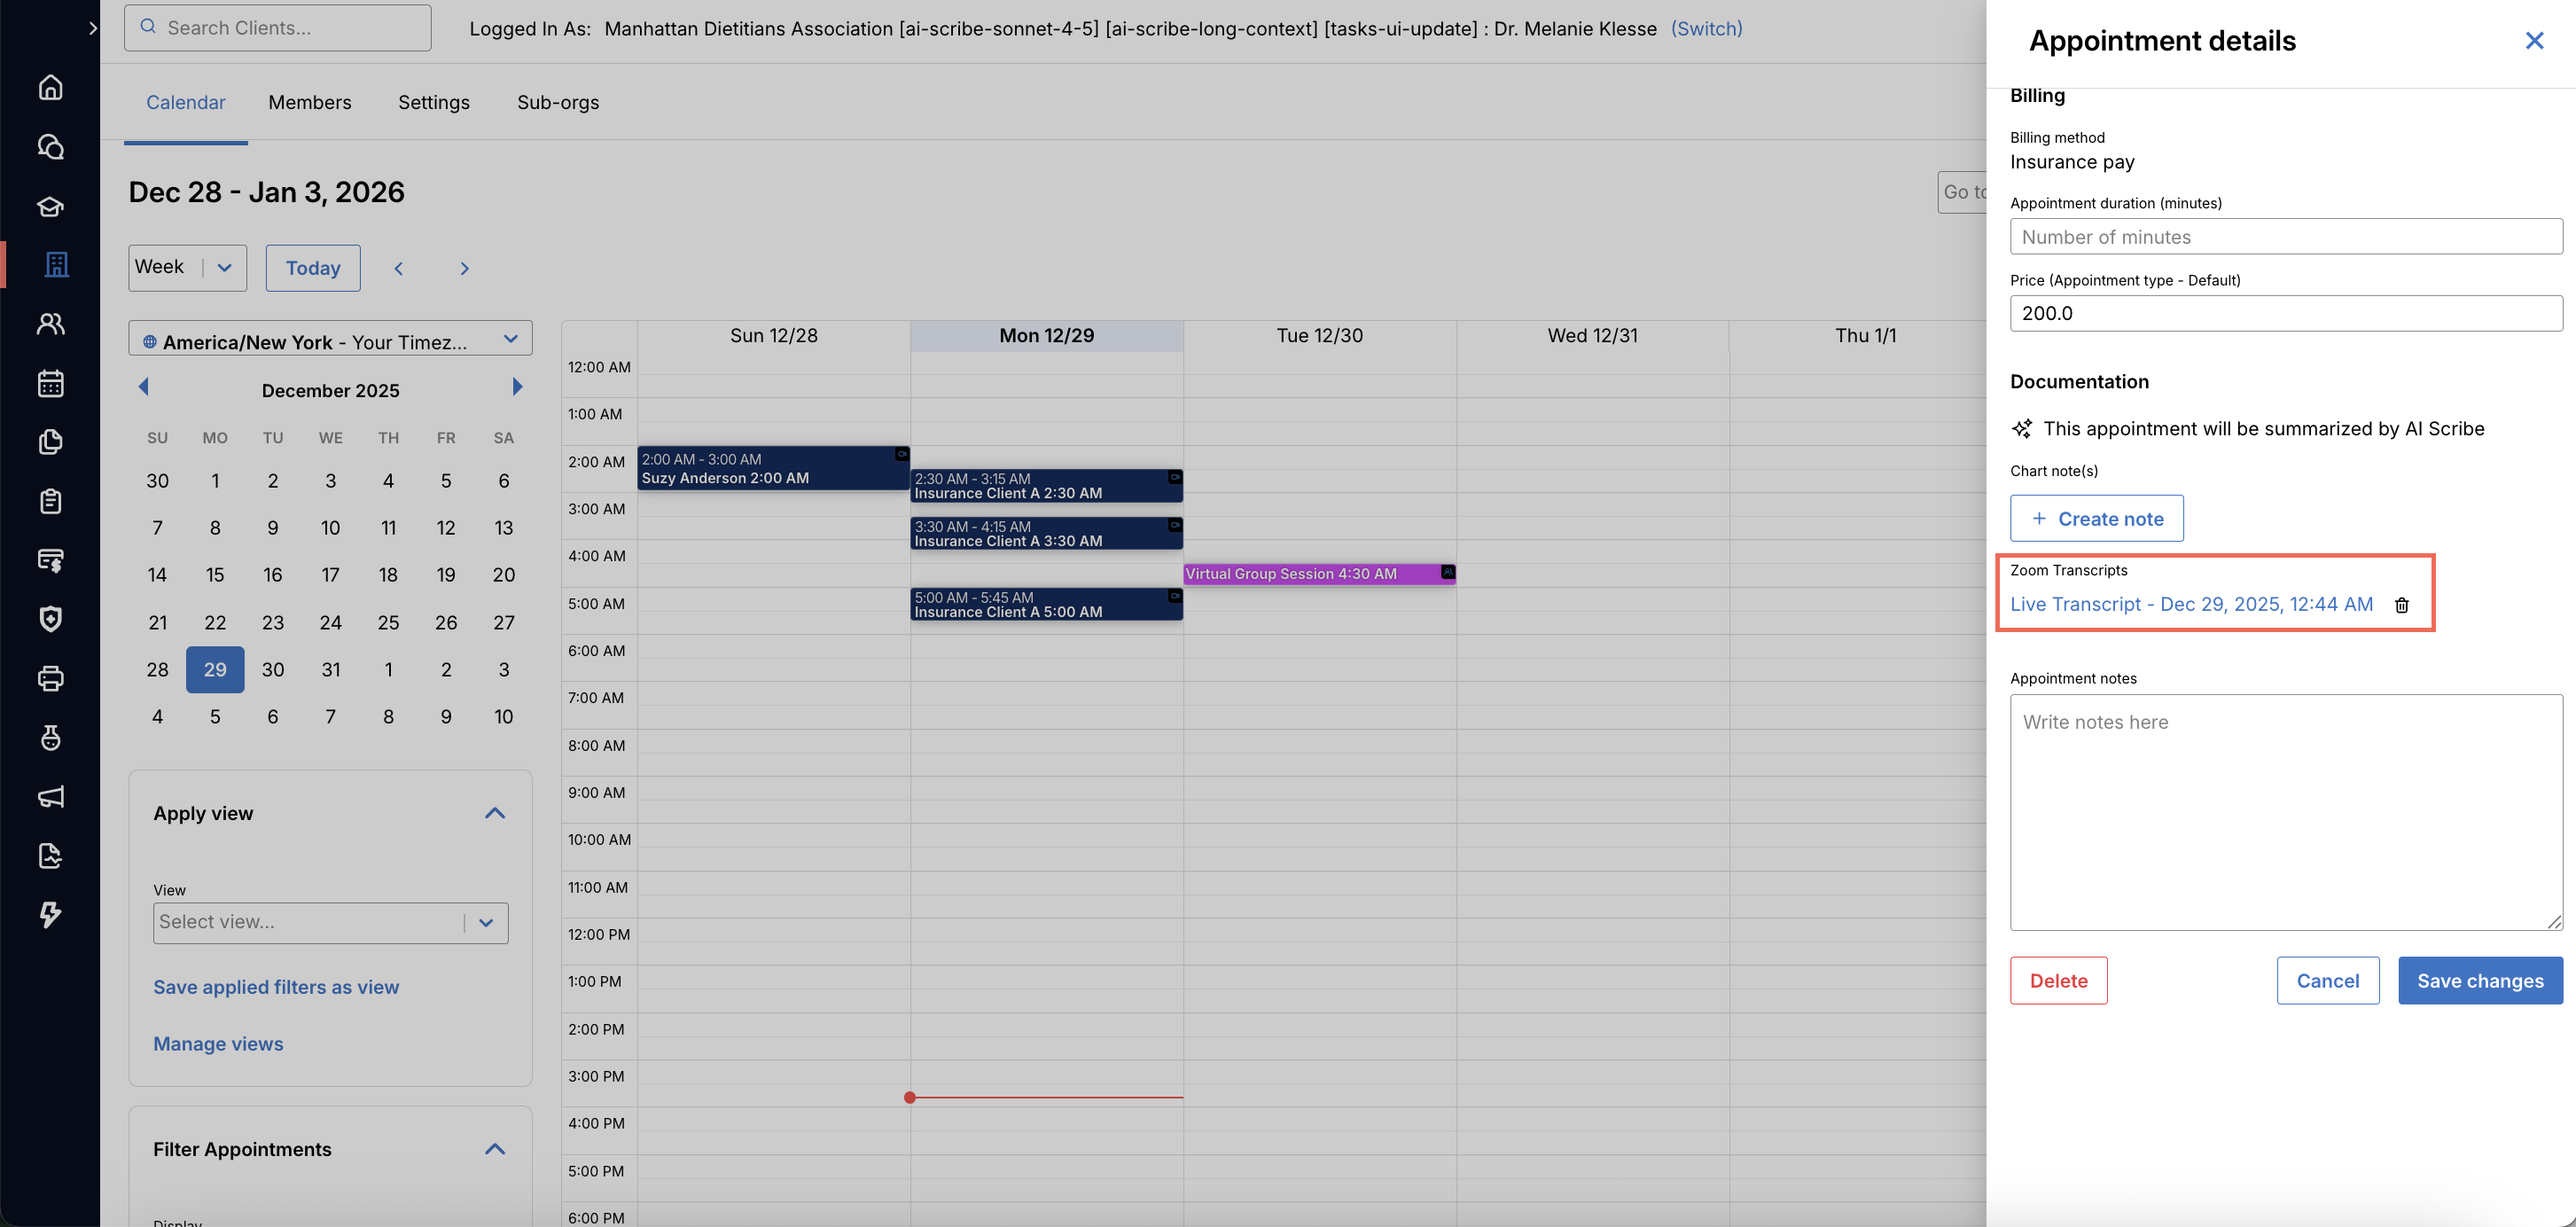Click the megaphone announcements icon
The image size is (2576, 1227).
(50, 797)
